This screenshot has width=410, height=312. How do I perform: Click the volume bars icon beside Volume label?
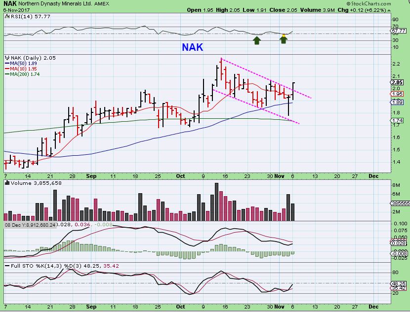7,183
